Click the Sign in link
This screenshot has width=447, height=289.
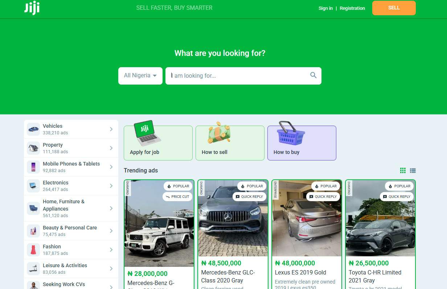coord(325,8)
